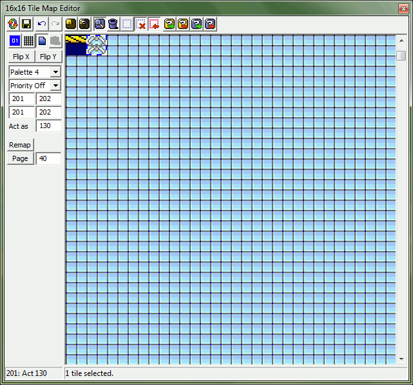
Task: Select the yellow-striped dark blue tile in the map
Action: [x=76, y=45]
